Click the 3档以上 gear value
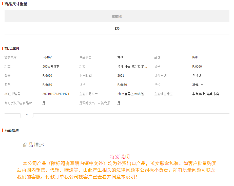This screenshot has height=186, width=234. tap(198, 85)
